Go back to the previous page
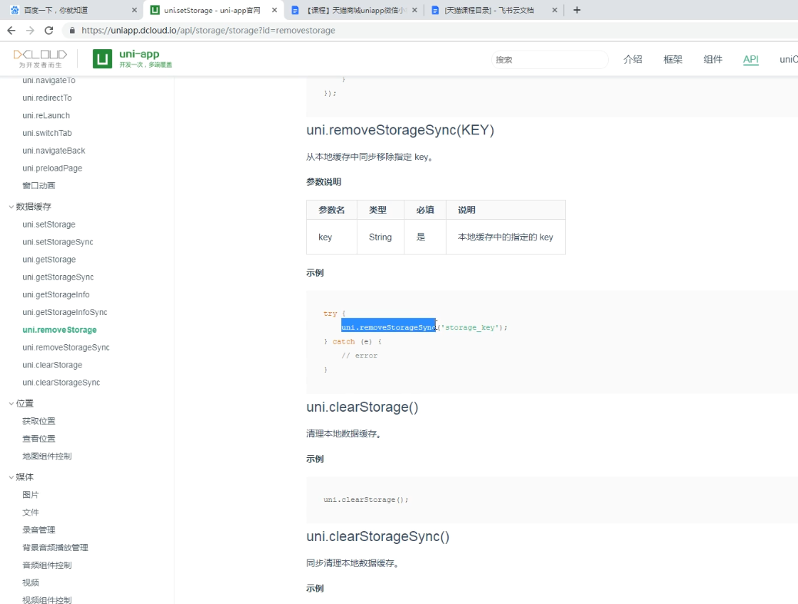798x604 pixels. point(12,31)
